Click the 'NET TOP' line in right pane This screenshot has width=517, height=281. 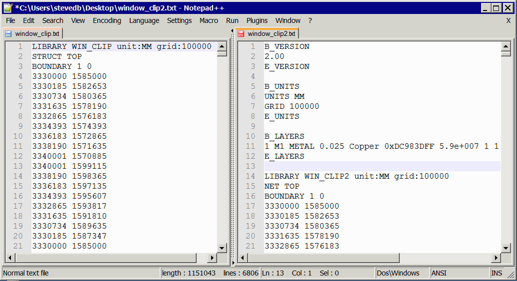point(282,186)
